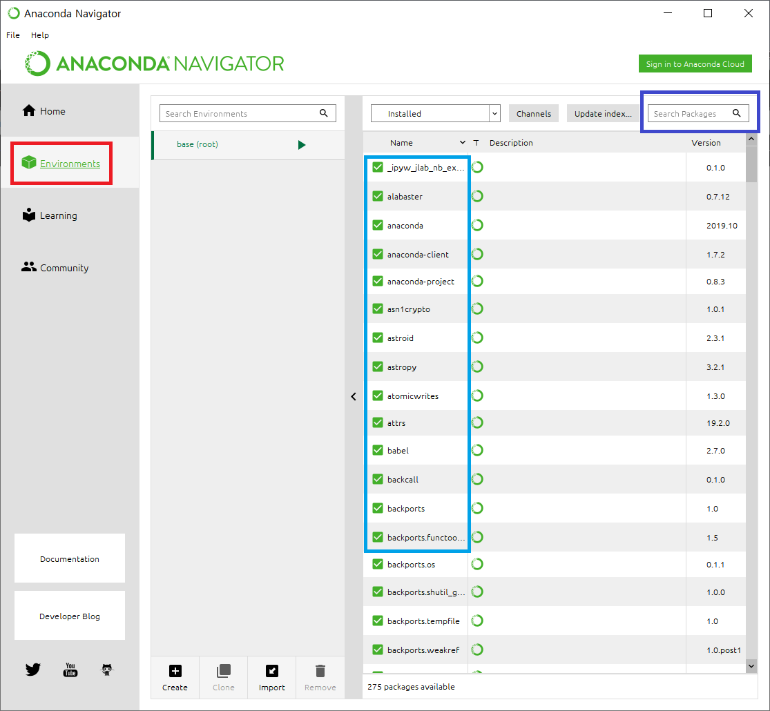Viewport: 770px width, 711px height.
Task: Click the Update index button
Action: pyautogui.click(x=603, y=113)
